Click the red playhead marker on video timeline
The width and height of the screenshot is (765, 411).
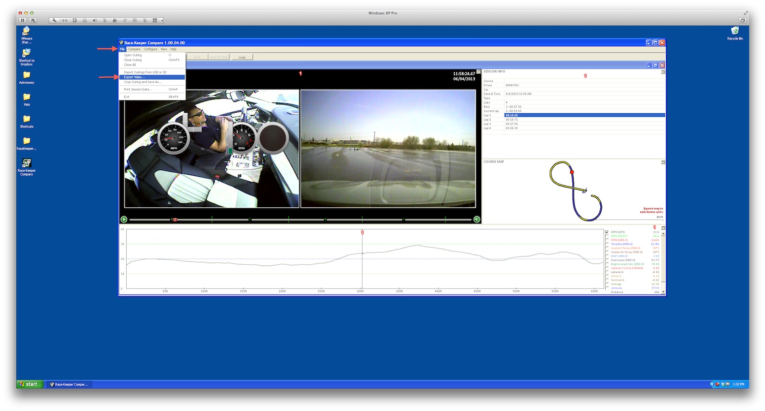175,220
